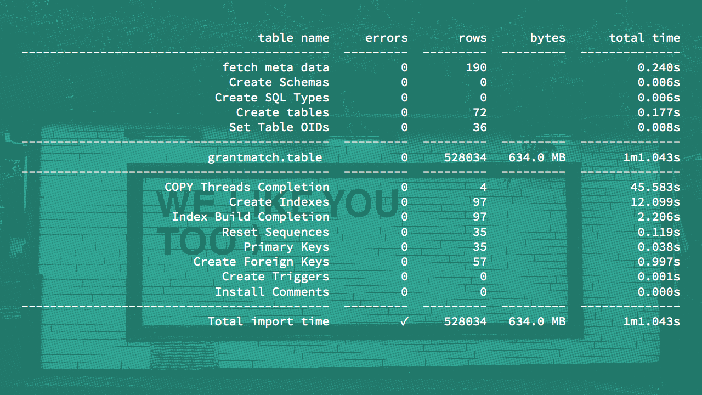702x395 pixels.
Task: Click the 45.583s time value
Action: coord(655,187)
